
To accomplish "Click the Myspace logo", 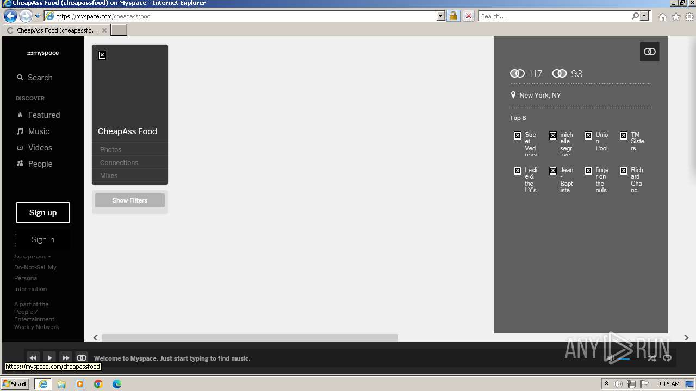I will [x=43, y=53].
